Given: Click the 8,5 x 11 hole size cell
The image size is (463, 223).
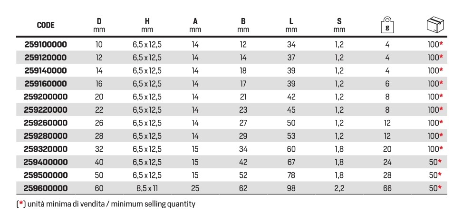Looking at the screenshot, I should [x=147, y=188].
